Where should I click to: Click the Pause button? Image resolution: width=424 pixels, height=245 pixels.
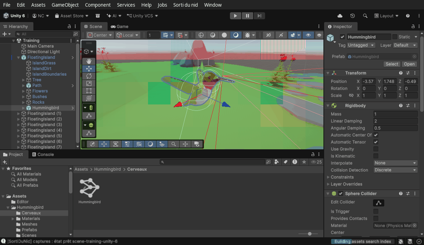tap(248, 16)
